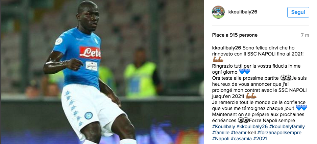View the 915 persone likes count
This screenshot has width=317, height=144.
tap(244, 35)
